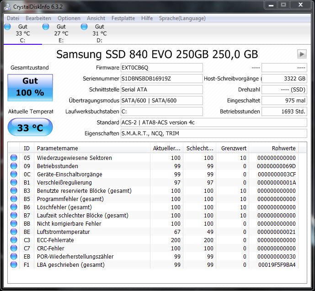Select the Programmfehler (gesamt) parameter name
The image size is (315, 291).
[70, 199]
